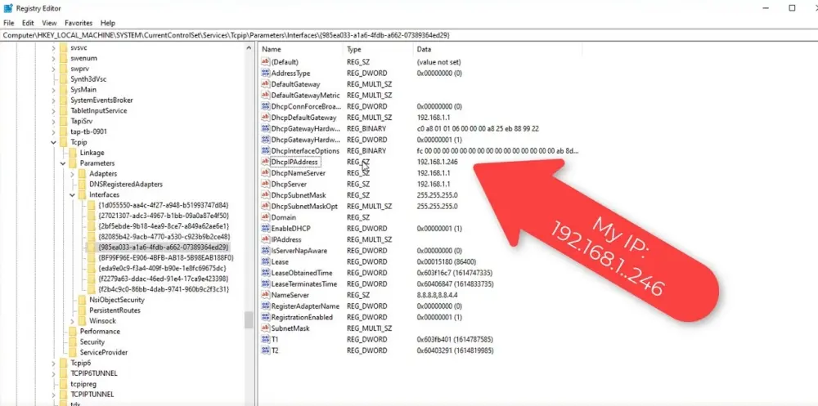This screenshot has width=818, height=406.
Task: Select the {f2b4c9c0-86bb-4dab-9741-960b9c2f3c31} interface key
Action: click(164, 288)
